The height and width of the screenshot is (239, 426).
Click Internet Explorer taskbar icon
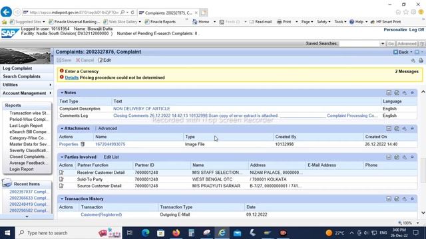point(222,233)
